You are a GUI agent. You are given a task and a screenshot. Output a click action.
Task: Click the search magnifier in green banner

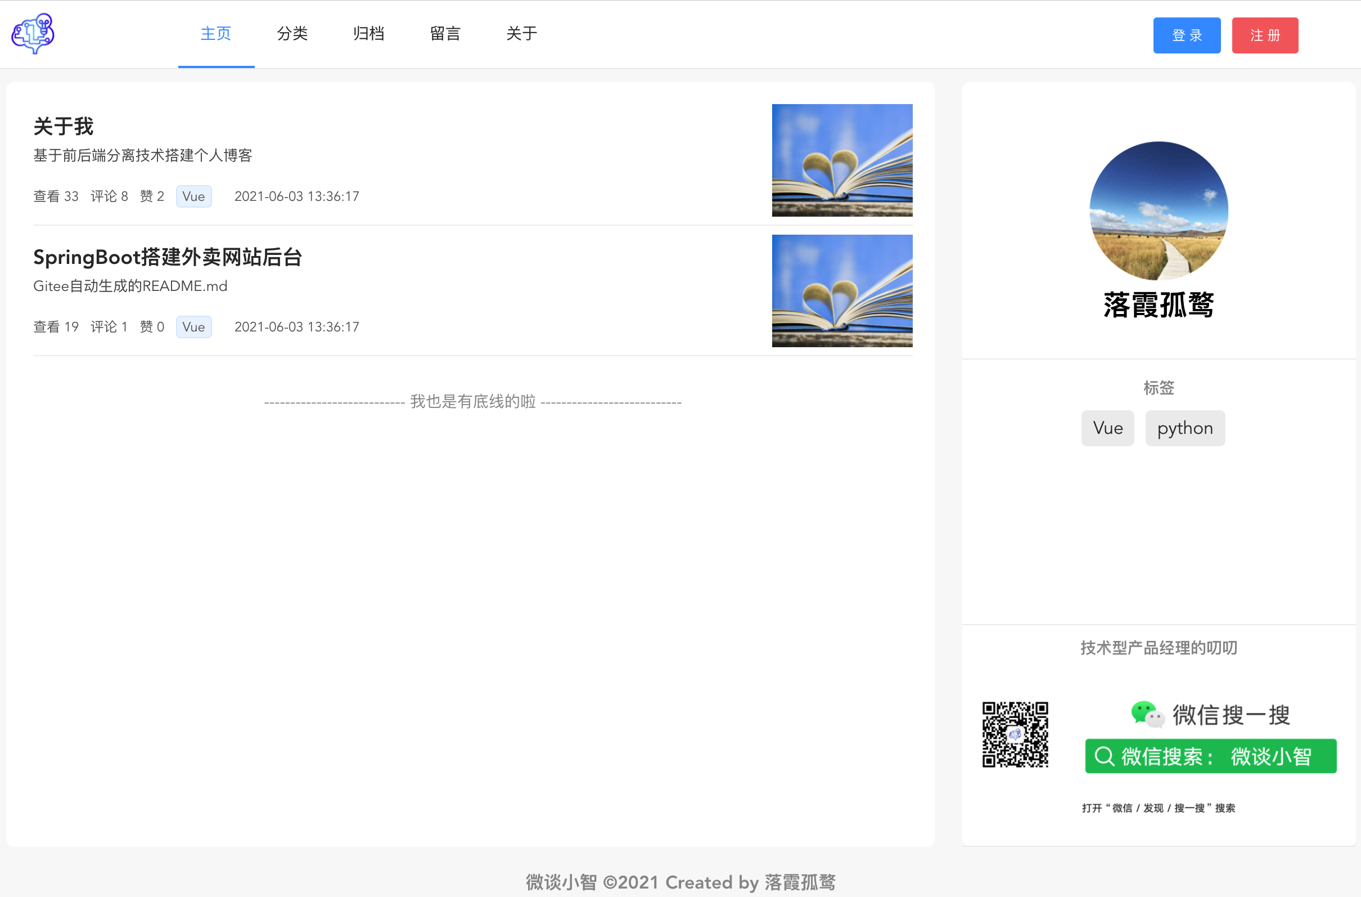pos(1103,756)
